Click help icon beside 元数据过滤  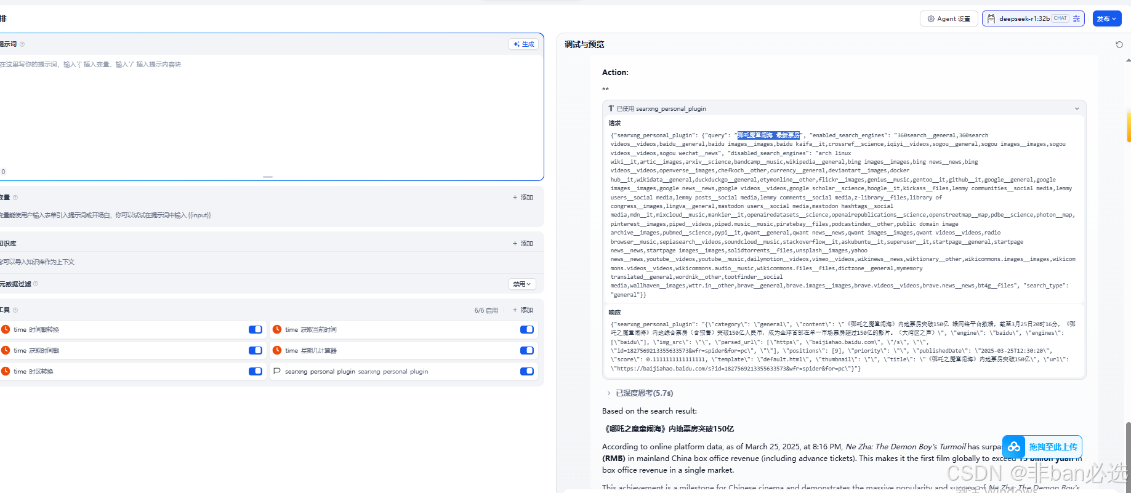36,284
